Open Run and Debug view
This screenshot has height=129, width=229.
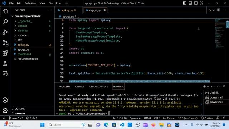tap(5, 32)
